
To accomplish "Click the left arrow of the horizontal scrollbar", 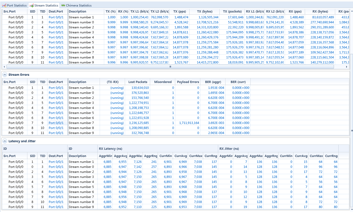I will tap(4, 67).
